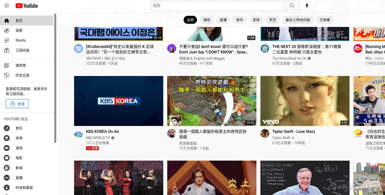Click the Gaming category icon
The height and width of the screenshot is (195, 385).
[x=7, y=148]
